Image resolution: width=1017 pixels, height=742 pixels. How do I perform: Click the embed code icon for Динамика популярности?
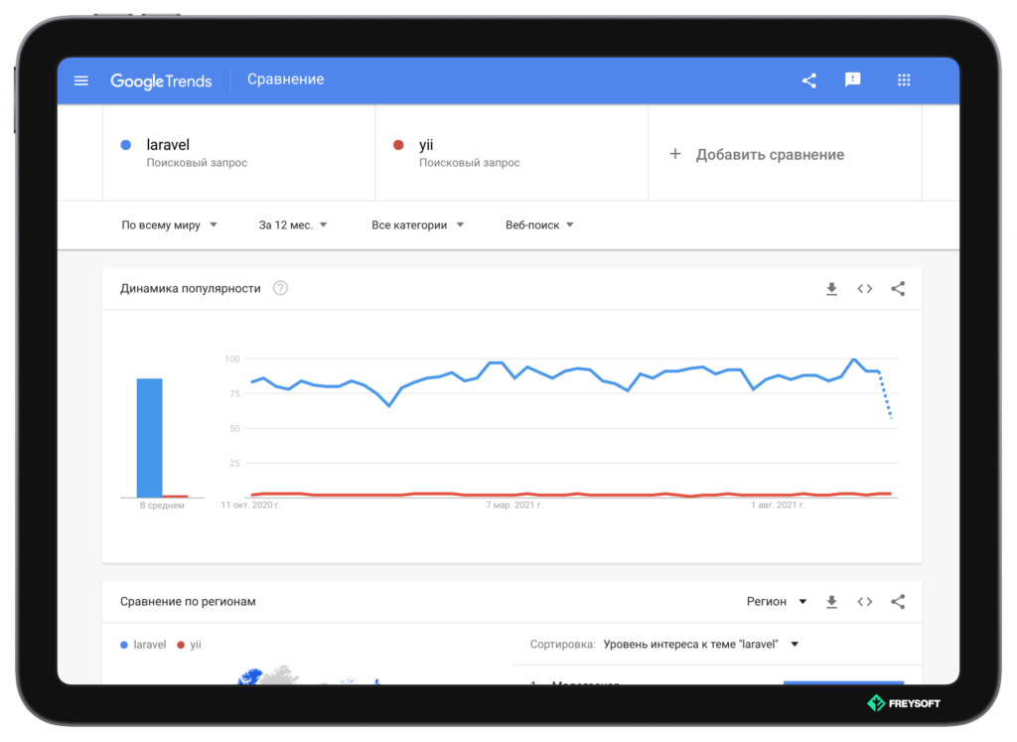click(865, 289)
